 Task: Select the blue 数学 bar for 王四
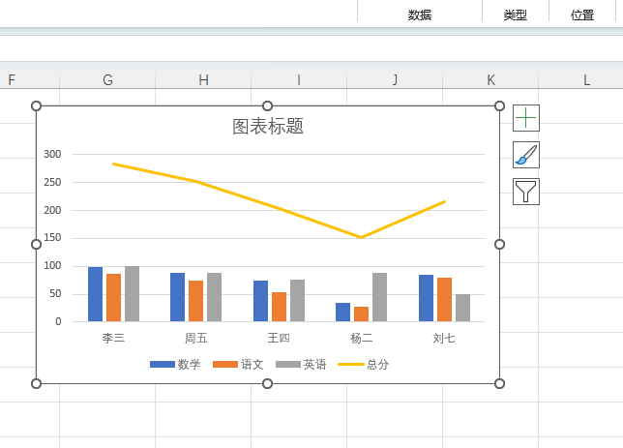coord(260,301)
